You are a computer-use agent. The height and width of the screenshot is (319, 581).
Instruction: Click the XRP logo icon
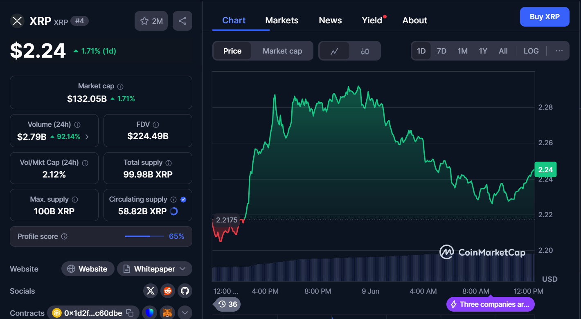coord(17,21)
